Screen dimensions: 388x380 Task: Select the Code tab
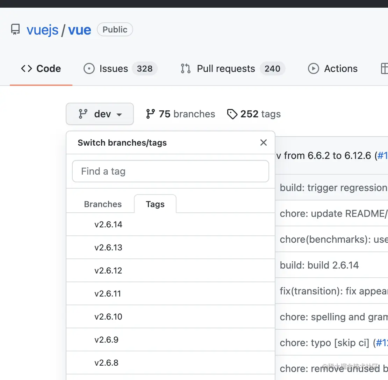point(41,68)
